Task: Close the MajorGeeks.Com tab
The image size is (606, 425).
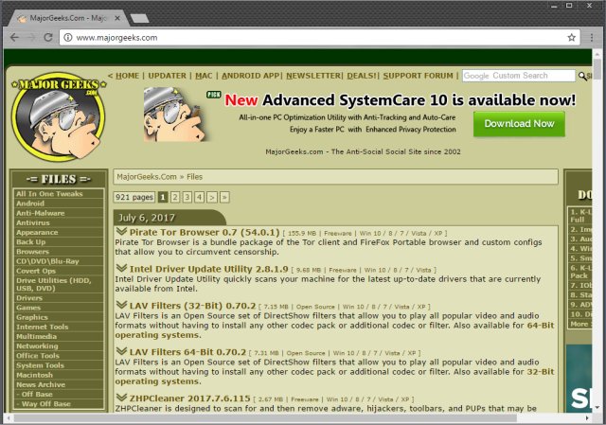Action: click(117, 18)
